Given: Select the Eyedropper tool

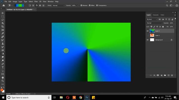Looking at the screenshot, I should pos(3,33).
